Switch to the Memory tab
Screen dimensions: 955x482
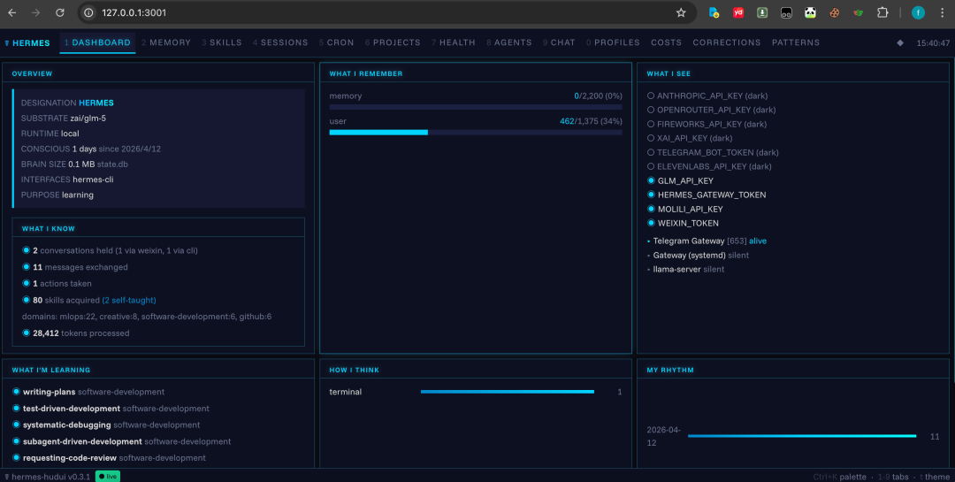click(x=166, y=42)
